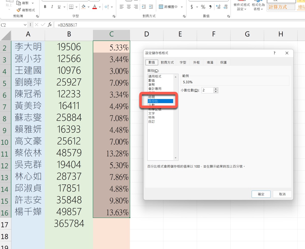This screenshot has height=249, width=305.
Task: Click the Percent Style % icon
Action: pos(203,7)
